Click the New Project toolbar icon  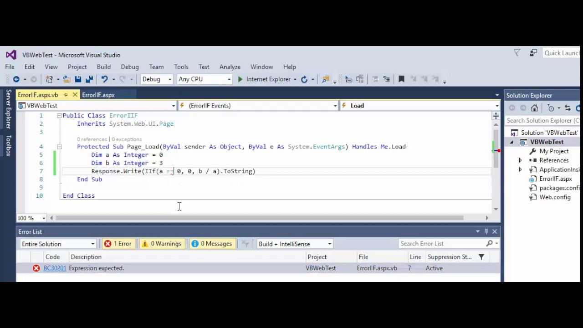point(50,79)
